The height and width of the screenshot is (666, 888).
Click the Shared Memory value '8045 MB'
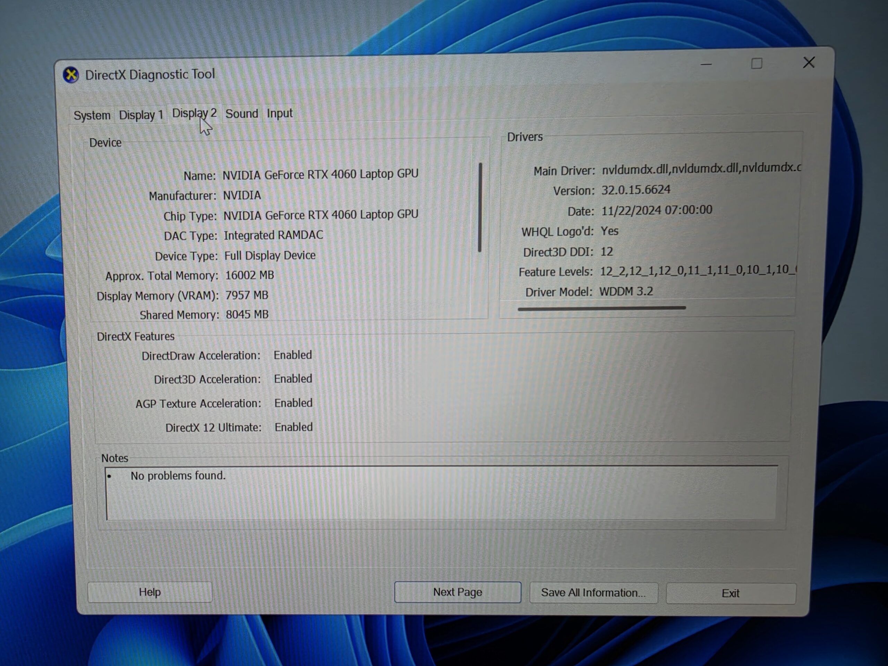tap(247, 315)
